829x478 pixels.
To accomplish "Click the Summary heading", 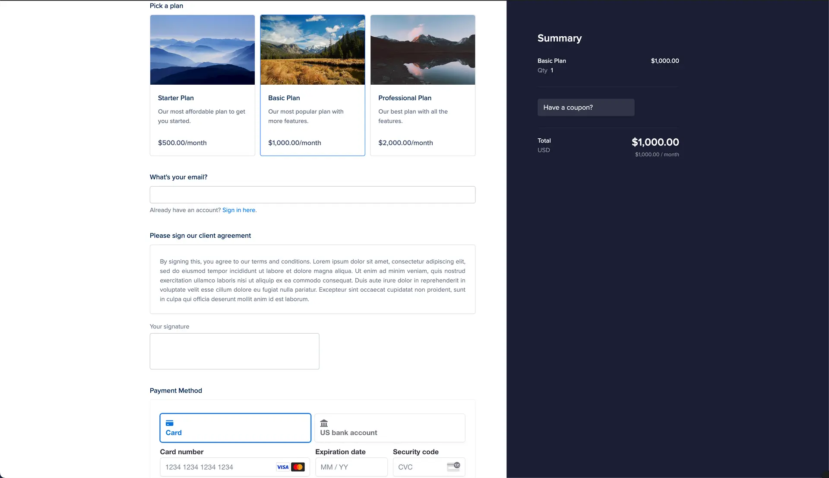I will point(560,38).
